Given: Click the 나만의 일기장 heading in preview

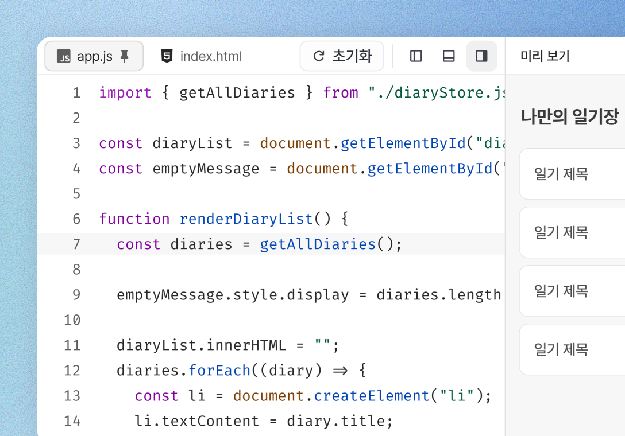Looking at the screenshot, I should point(569,117).
